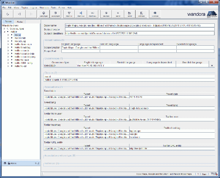Click the lock icon on Base layer

click(x=9, y=163)
